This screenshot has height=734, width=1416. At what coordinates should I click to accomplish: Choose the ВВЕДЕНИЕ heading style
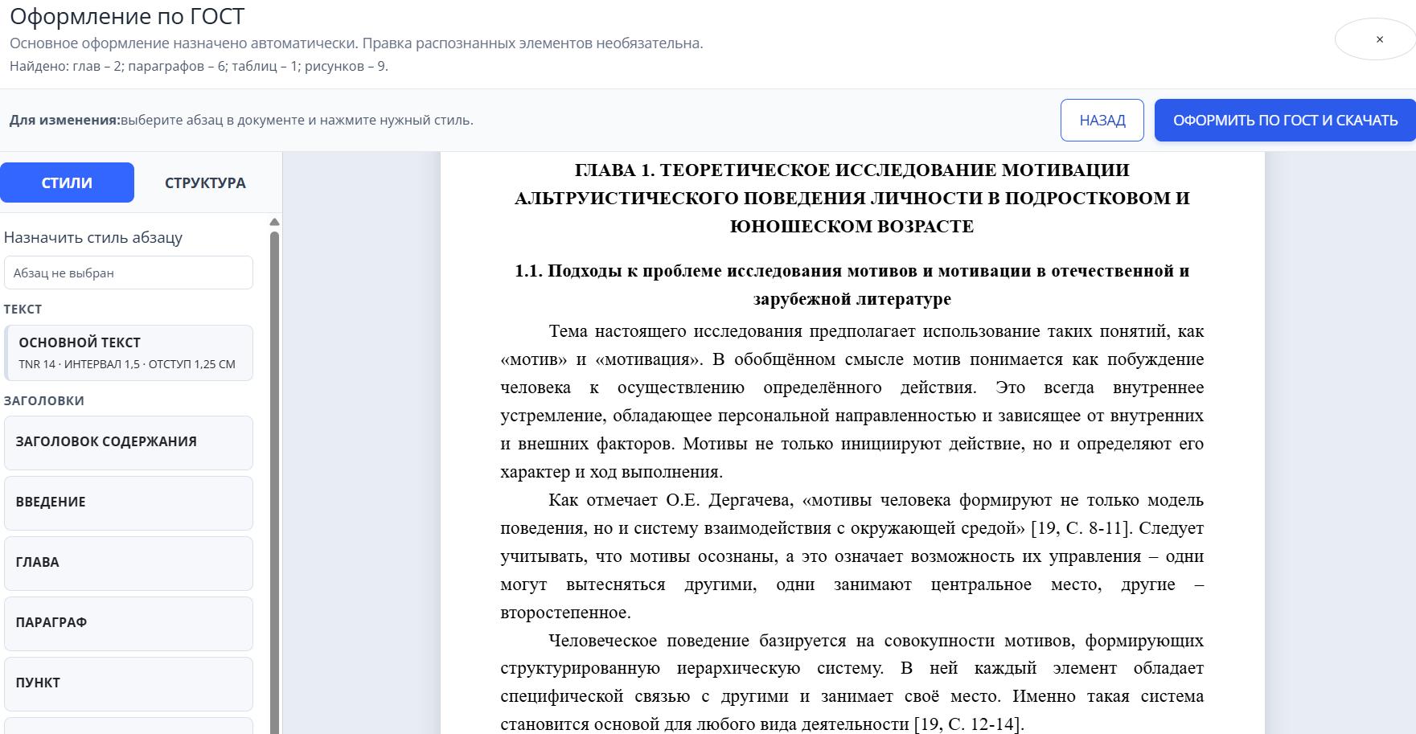pyautogui.click(x=129, y=502)
